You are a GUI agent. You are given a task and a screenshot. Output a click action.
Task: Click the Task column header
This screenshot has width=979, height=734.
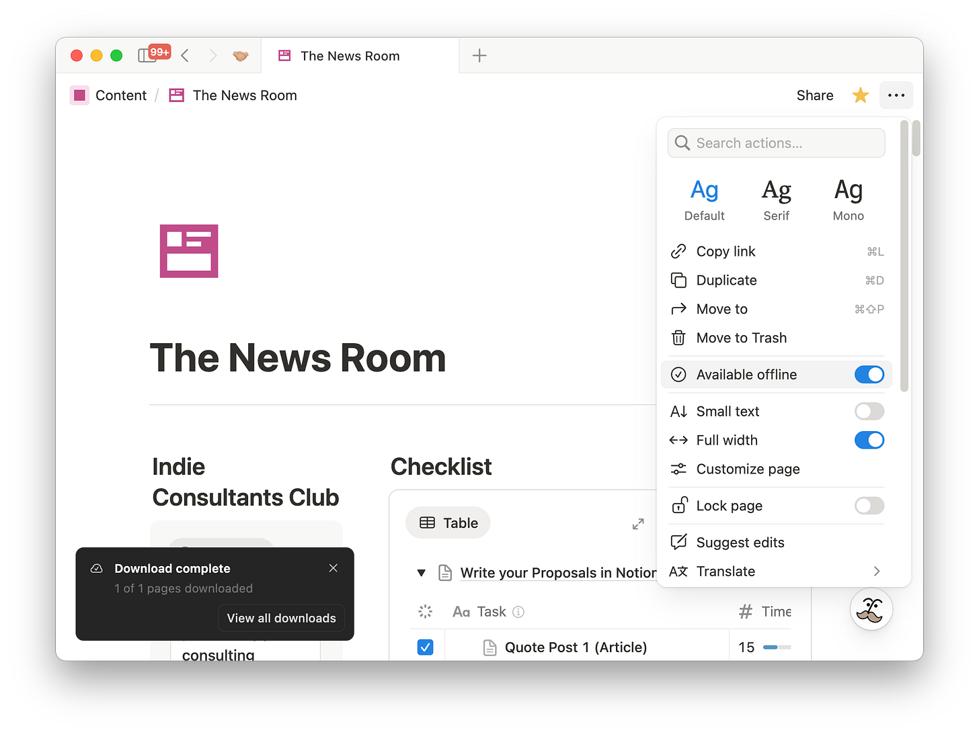tap(479, 612)
